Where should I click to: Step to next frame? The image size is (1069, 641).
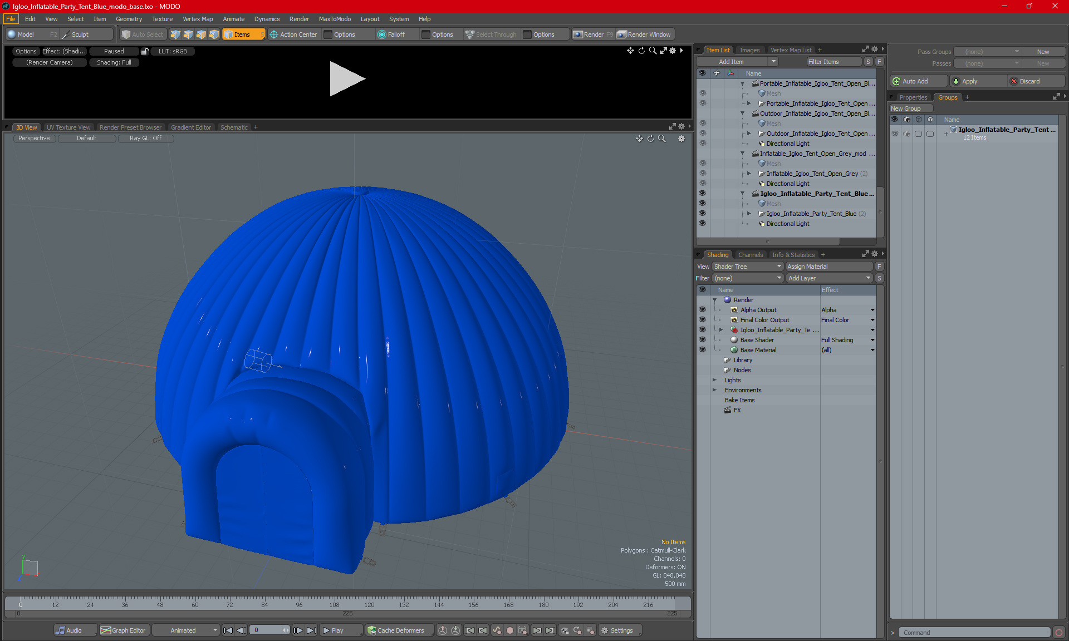point(298,630)
